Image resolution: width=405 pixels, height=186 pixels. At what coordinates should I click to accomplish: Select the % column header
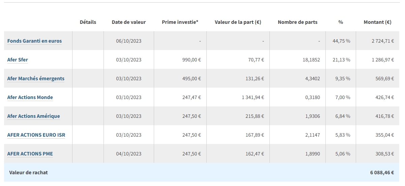[x=341, y=22]
